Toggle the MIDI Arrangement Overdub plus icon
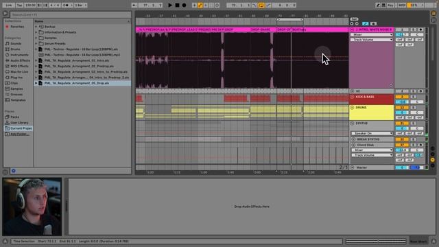 194,5
